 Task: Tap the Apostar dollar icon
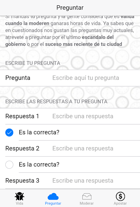point(120,196)
